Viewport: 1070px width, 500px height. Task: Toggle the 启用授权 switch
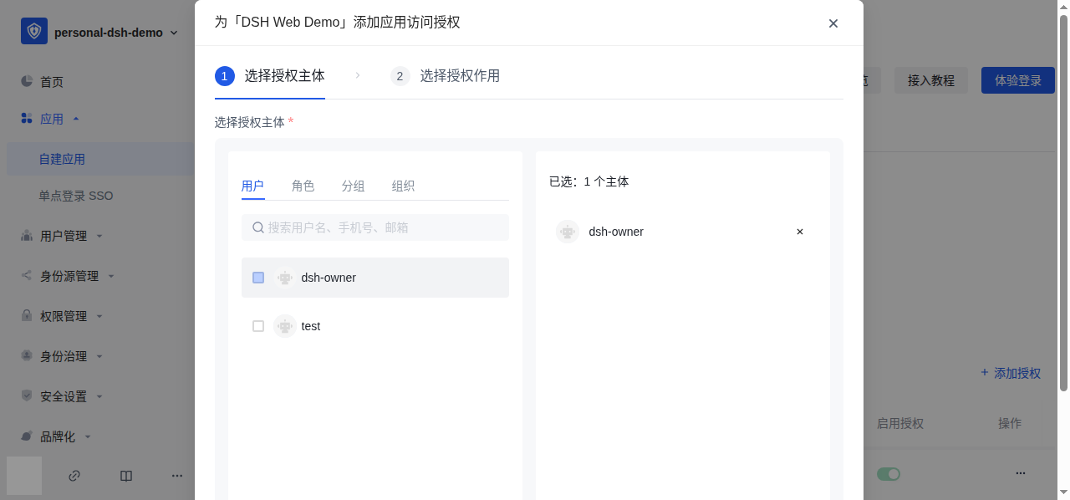(889, 474)
